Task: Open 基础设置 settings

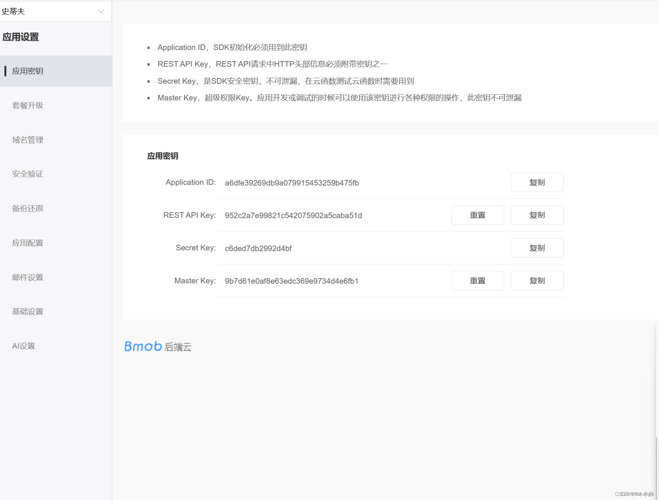Action: 27,311
